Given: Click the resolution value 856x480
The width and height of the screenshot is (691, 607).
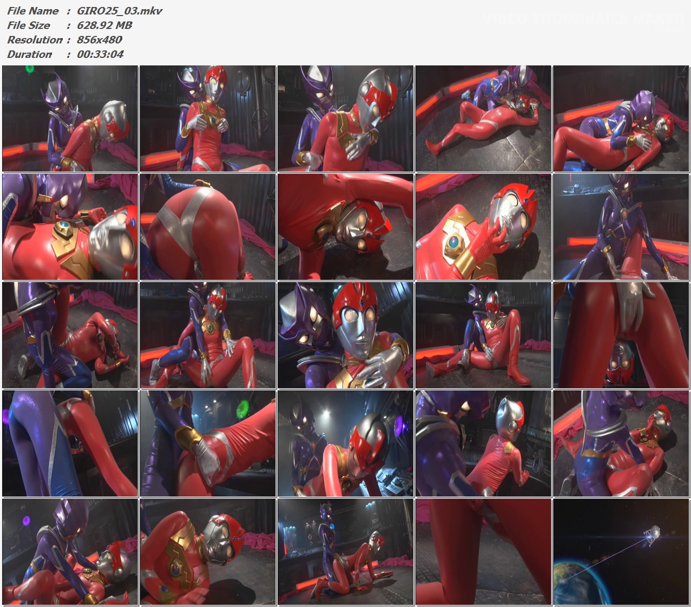Looking at the screenshot, I should [x=99, y=40].
